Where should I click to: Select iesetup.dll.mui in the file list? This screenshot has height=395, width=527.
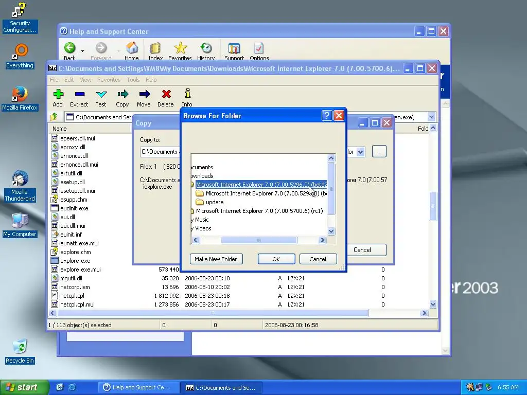coord(73,191)
